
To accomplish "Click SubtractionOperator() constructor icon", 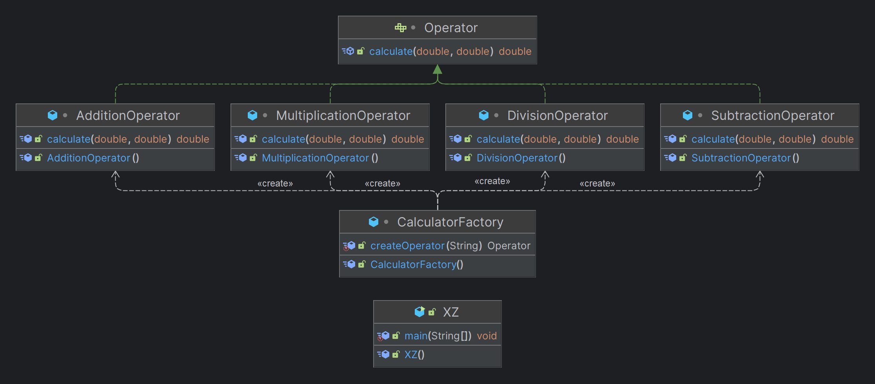I will [670, 158].
